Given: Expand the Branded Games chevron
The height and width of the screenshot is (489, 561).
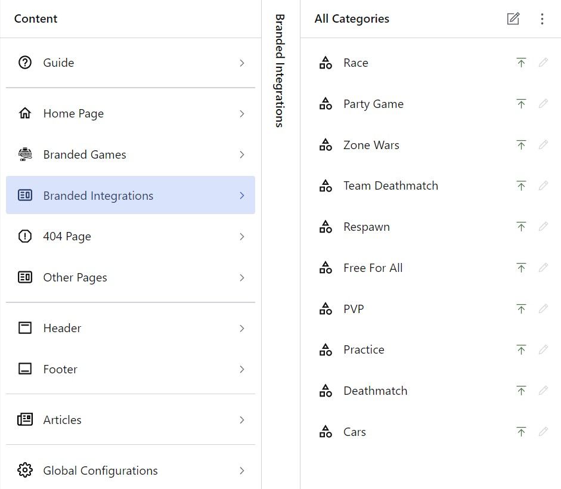Looking at the screenshot, I should [x=242, y=154].
